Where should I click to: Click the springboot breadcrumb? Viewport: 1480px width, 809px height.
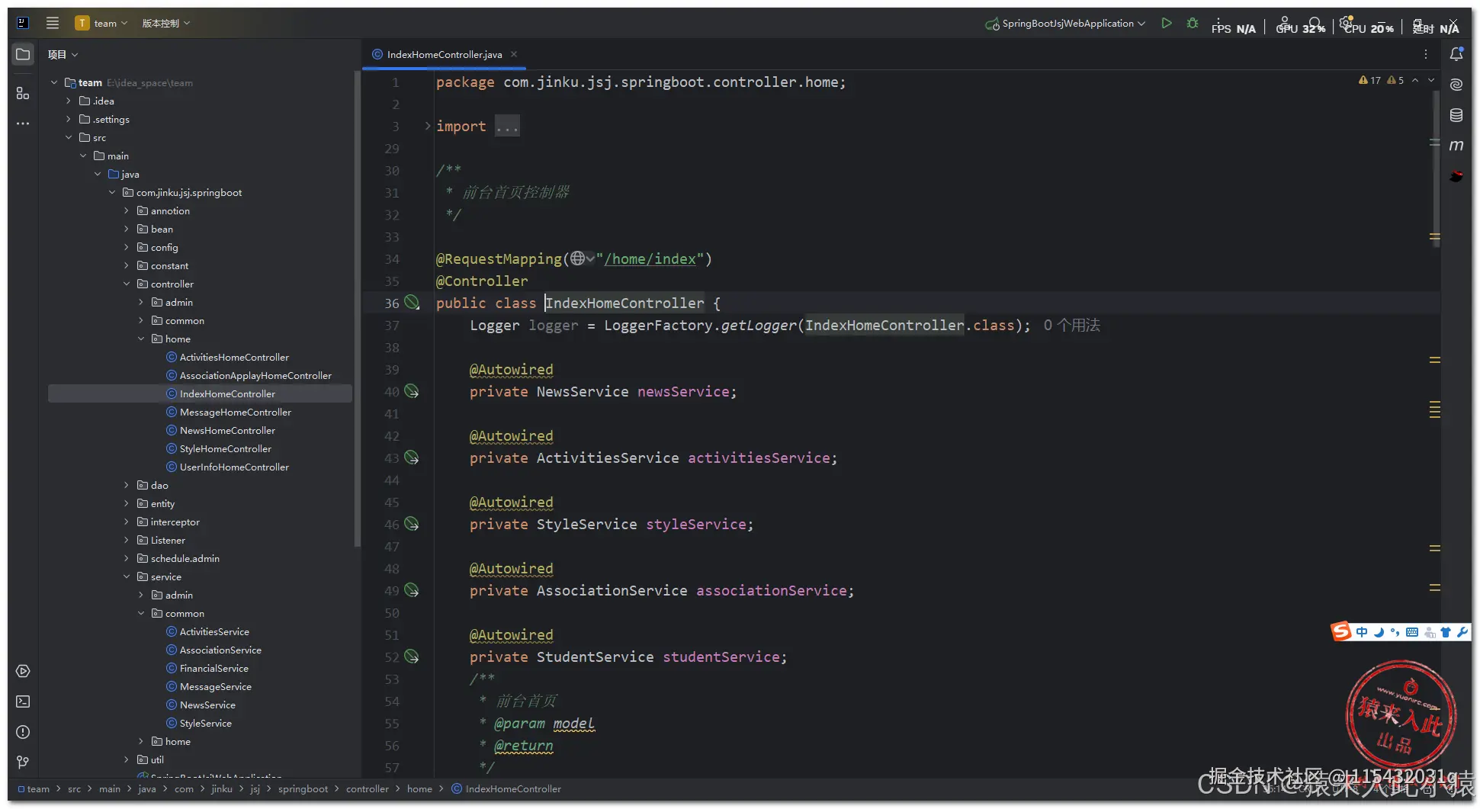click(303, 788)
